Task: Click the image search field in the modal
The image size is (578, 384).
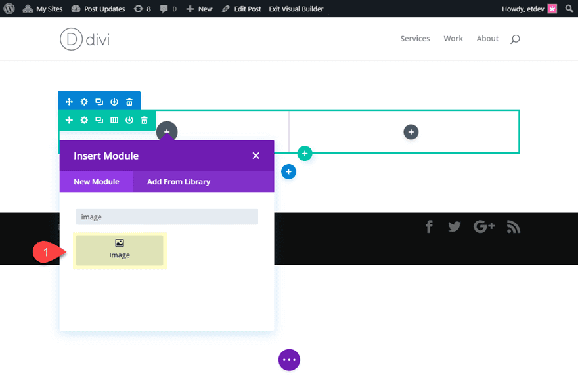Action: click(x=166, y=217)
